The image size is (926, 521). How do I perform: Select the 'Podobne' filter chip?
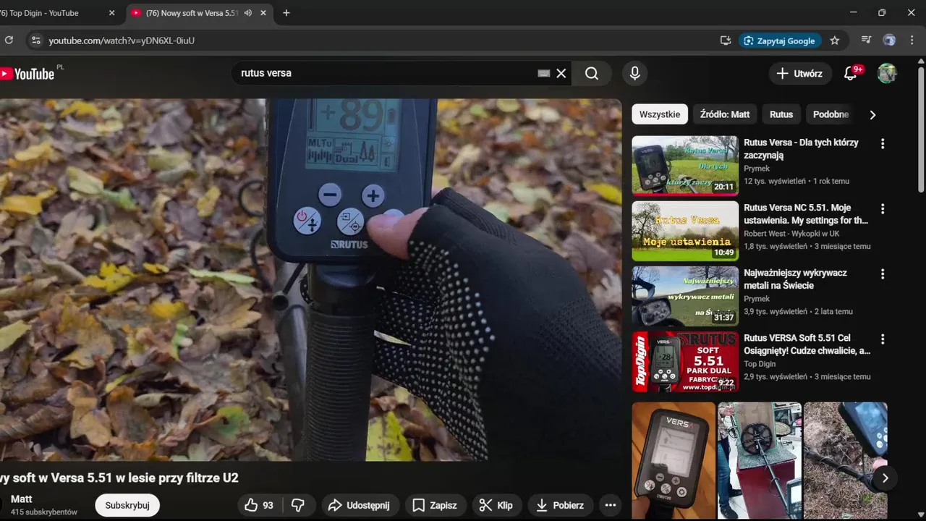click(831, 114)
